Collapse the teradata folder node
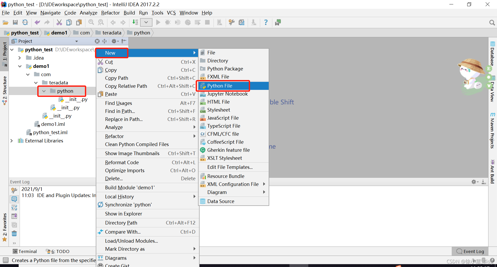This screenshot has width=497, height=267. coord(36,83)
